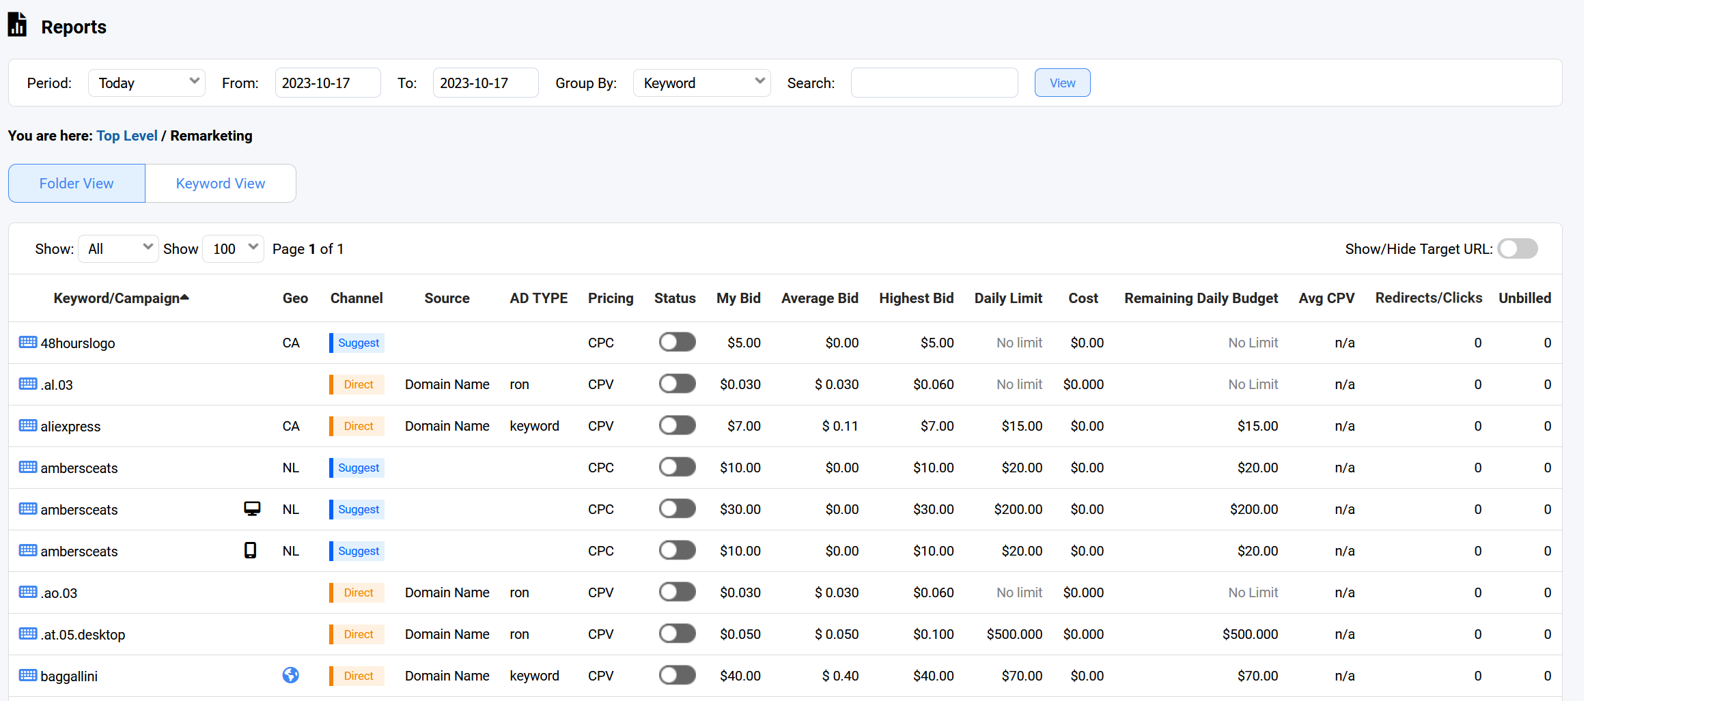The image size is (1728, 701).
Task: Click Direct channel badge for baggallini
Action: tap(357, 676)
